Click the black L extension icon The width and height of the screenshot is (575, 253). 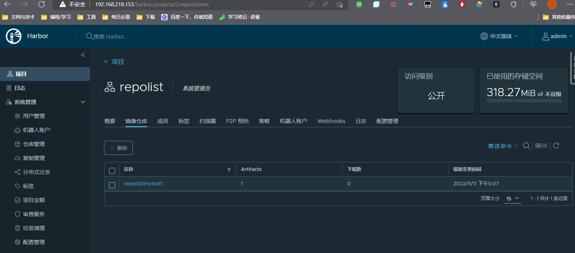pyautogui.click(x=496, y=4)
